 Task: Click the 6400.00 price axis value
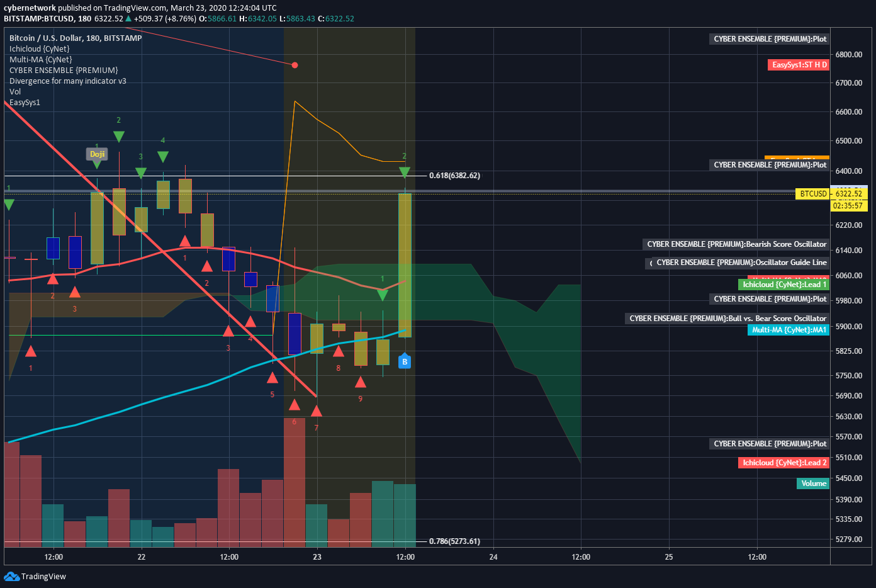point(849,171)
